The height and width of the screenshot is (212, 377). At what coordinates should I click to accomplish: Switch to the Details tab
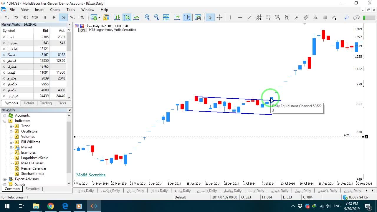(29, 103)
